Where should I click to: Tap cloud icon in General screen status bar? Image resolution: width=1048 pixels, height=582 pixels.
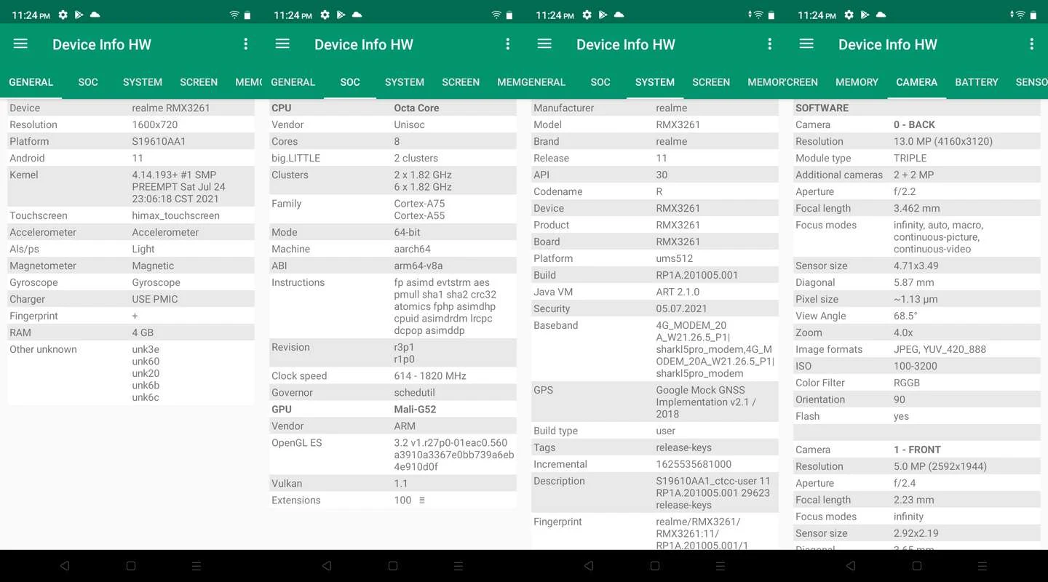pyautogui.click(x=95, y=15)
